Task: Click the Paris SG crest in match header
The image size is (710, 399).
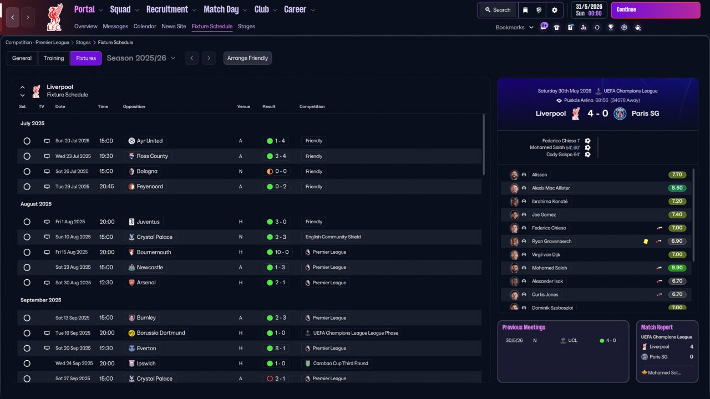Action: 620,114
